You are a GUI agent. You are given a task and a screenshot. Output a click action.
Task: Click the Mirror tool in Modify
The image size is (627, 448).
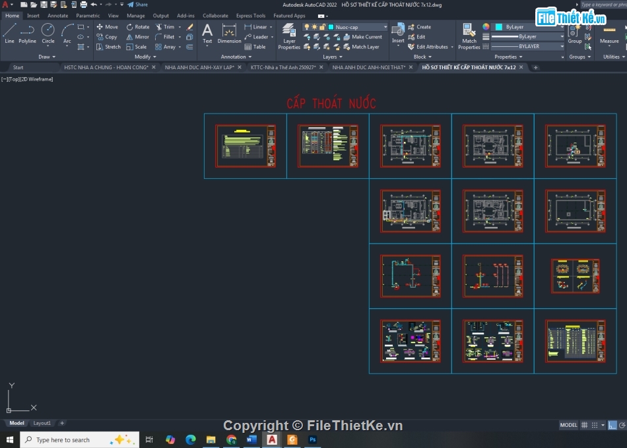click(x=138, y=37)
